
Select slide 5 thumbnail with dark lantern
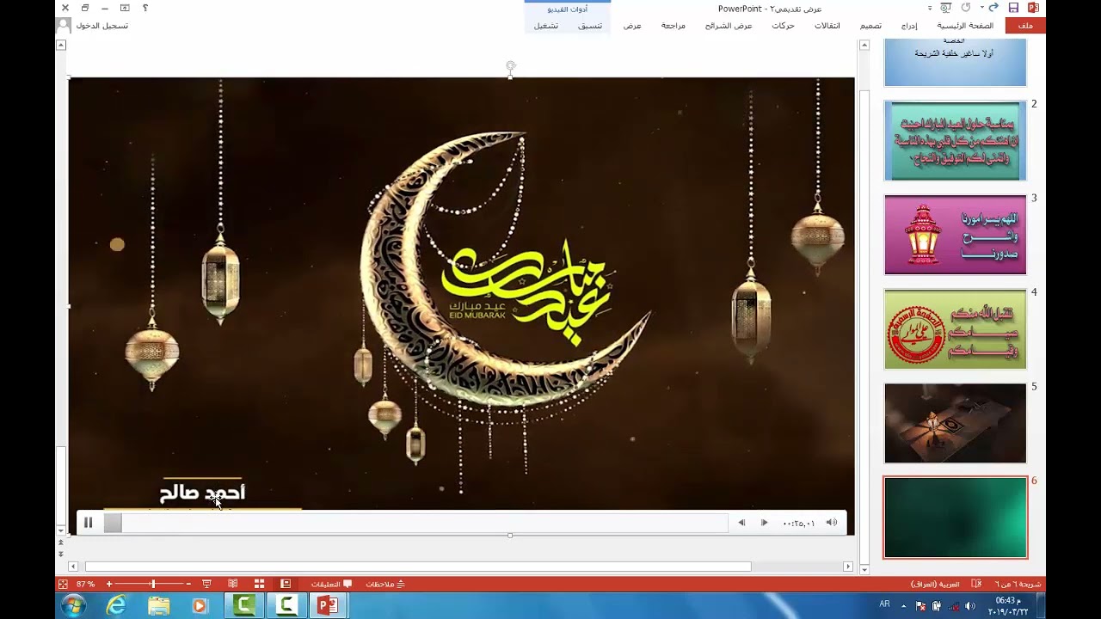click(955, 423)
